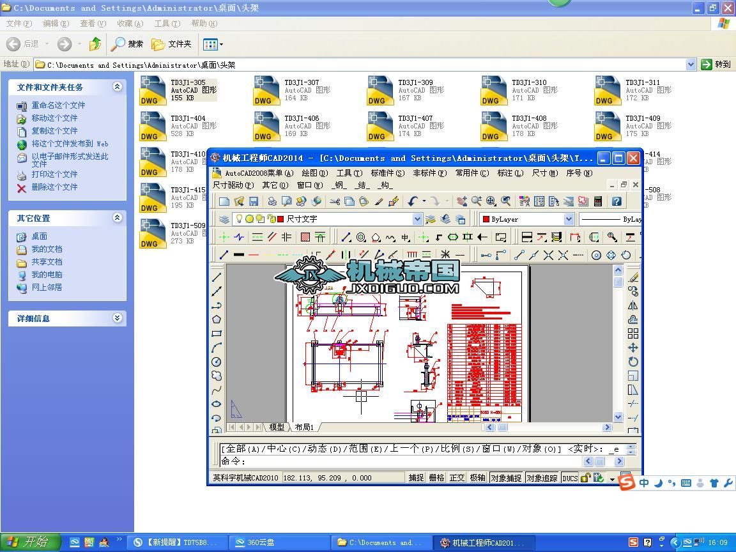Click the Trim tool in modify toolbar
This screenshot has height=552, width=736.
[x=632, y=404]
